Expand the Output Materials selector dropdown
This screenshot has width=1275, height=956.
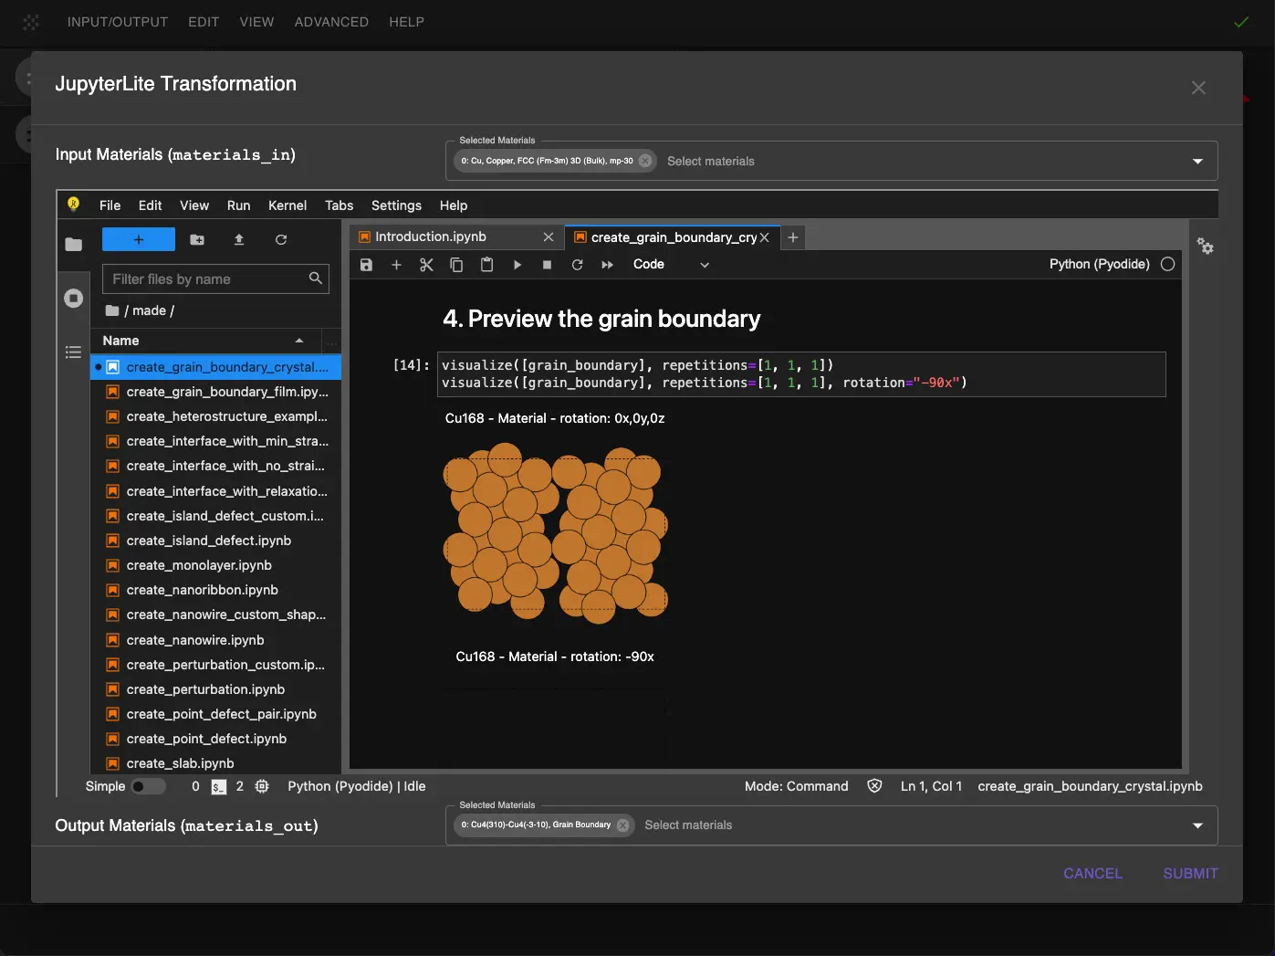pos(1197,825)
